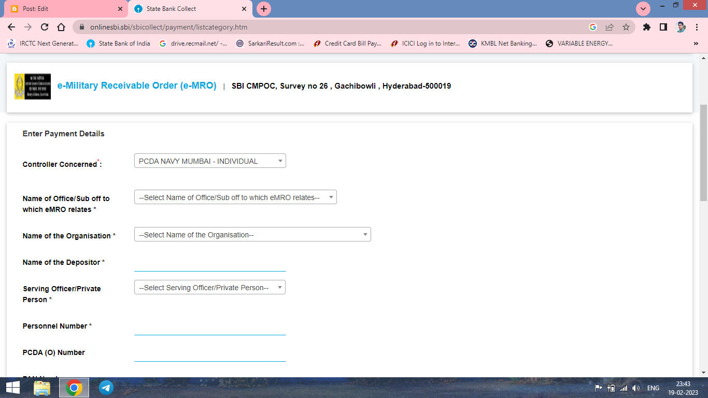The height and width of the screenshot is (398, 708).
Task: Open the tab search dropdown
Action: coord(643,9)
